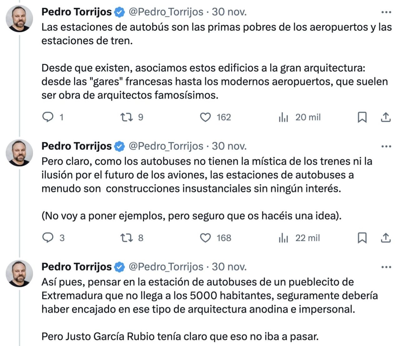The height and width of the screenshot is (346, 400).
Task: Share the second tweet
Action: 386,238
